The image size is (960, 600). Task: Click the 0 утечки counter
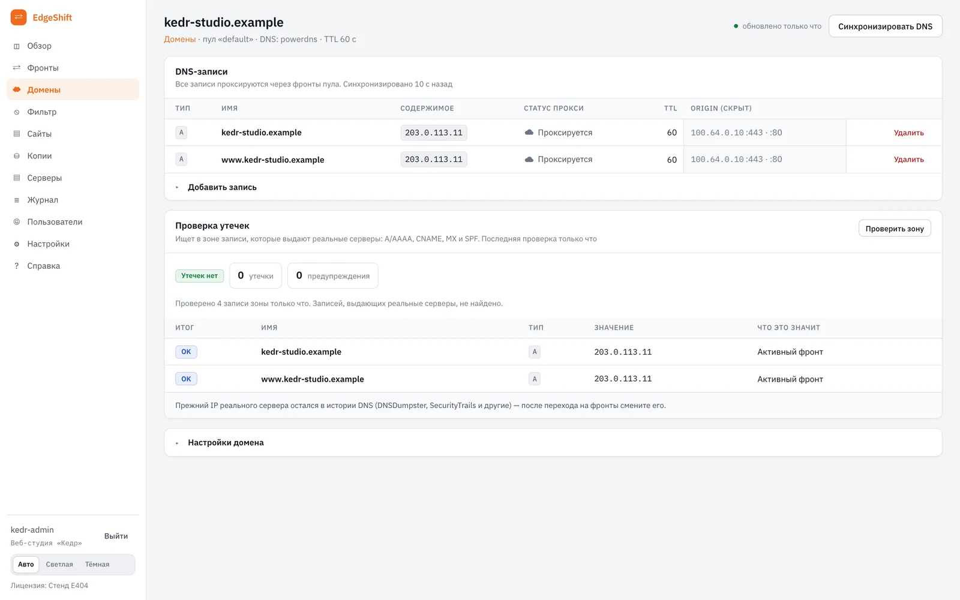click(256, 276)
